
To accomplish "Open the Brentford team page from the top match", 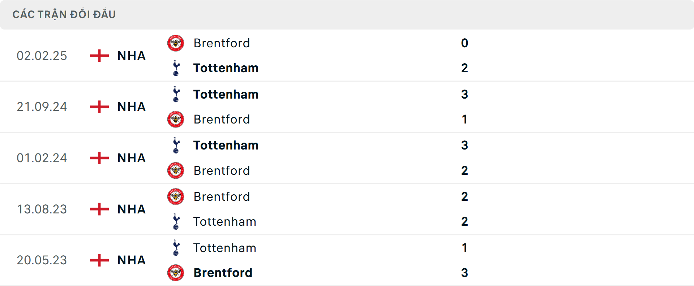I will click(222, 43).
